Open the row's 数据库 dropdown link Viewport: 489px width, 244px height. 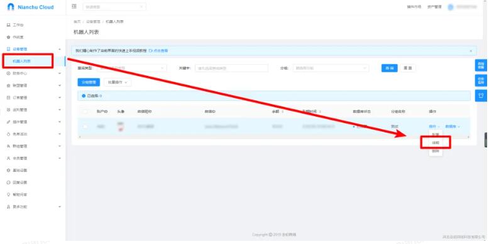[453, 126]
